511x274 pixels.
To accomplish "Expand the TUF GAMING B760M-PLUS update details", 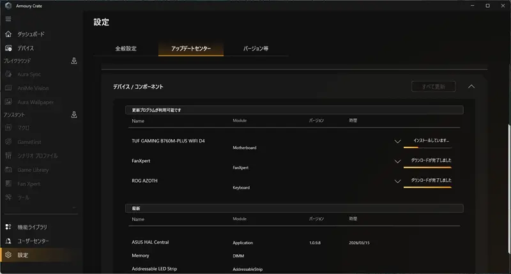I will click(x=397, y=141).
